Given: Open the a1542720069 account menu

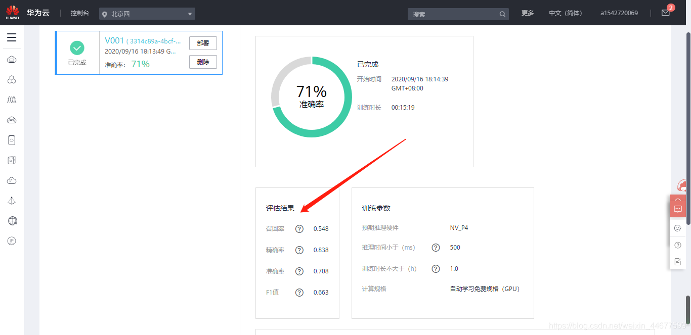Looking at the screenshot, I should [x=619, y=13].
